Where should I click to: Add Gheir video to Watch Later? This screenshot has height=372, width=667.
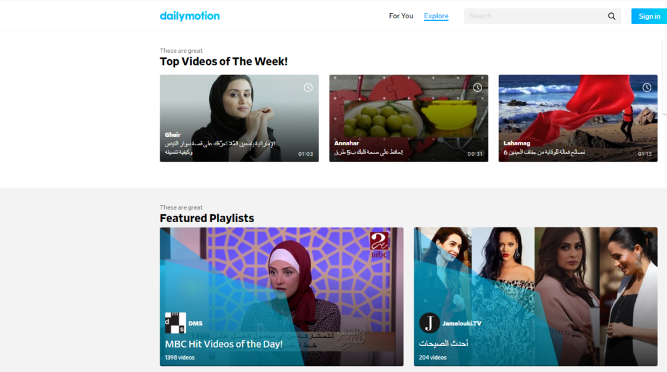click(308, 88)
